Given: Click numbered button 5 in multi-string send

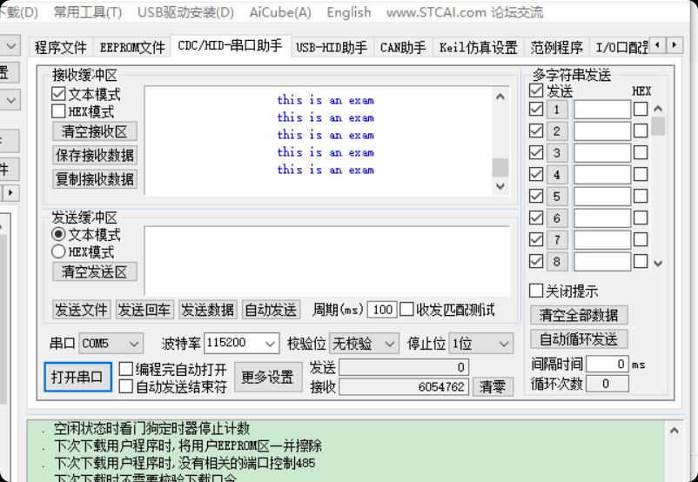Looking at the screenshot, I should tap(557, 197).
